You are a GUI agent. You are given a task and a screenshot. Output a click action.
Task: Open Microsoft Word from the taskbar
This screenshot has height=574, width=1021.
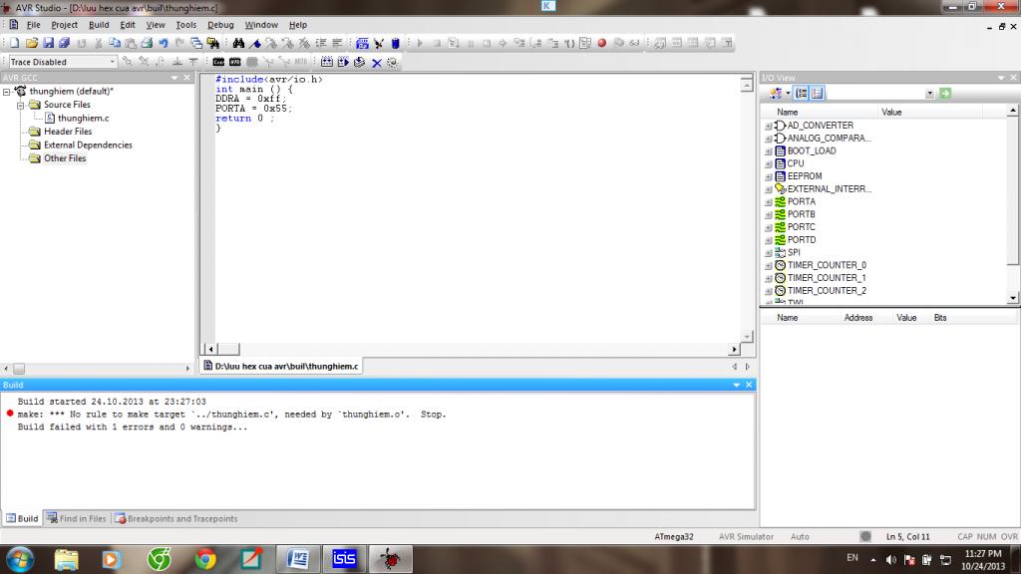click(x=298, y=558)
